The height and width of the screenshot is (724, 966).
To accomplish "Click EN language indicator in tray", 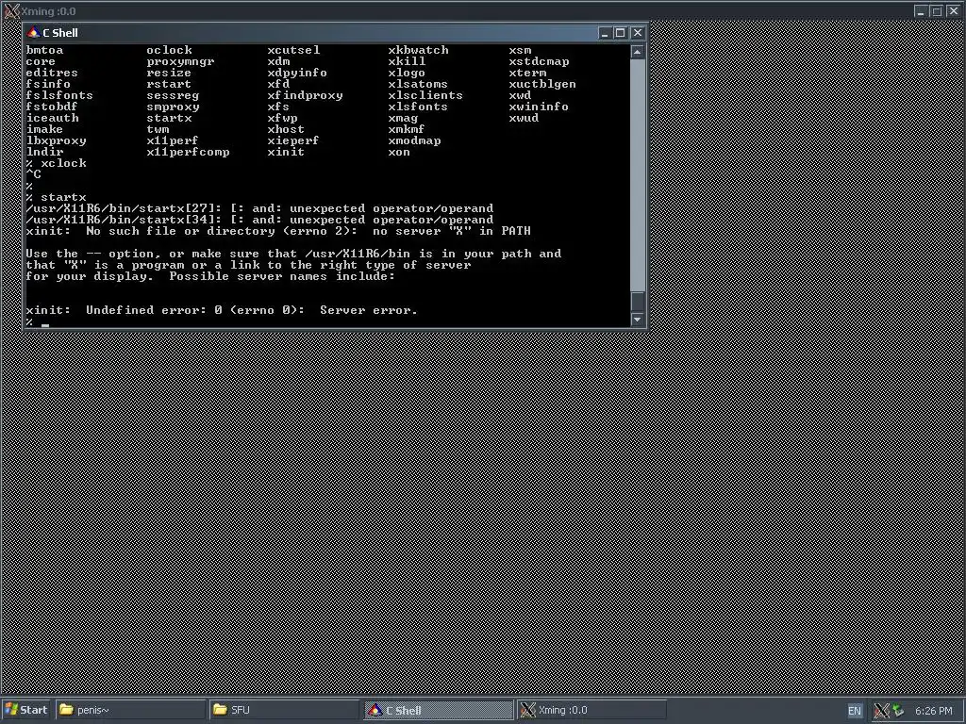I will [855, 711].
